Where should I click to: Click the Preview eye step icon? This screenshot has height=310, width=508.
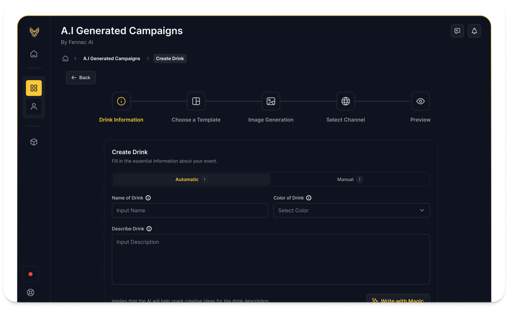pyautogui.click(x=420, y=101)
